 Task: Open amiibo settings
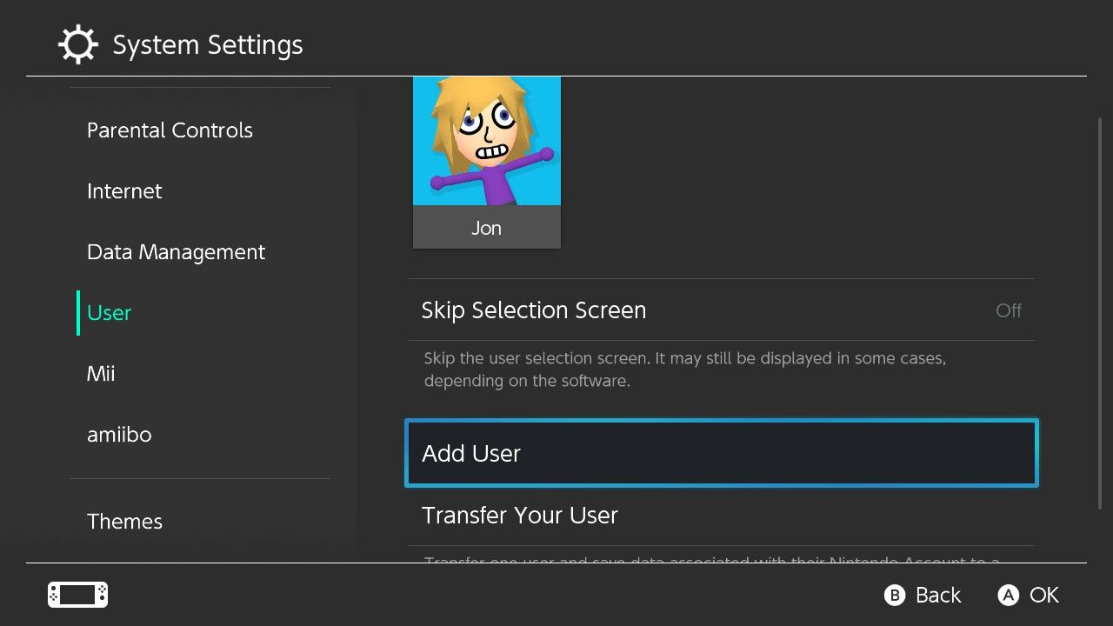(119, 434)
